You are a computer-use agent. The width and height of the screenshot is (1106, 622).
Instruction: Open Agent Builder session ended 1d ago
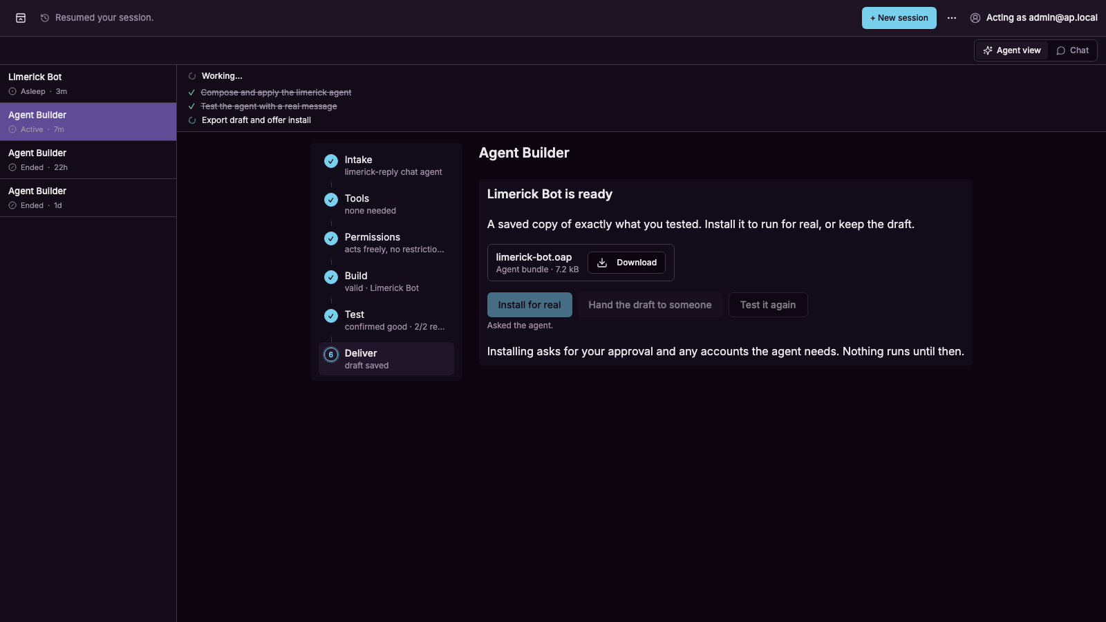coord(88,198)
